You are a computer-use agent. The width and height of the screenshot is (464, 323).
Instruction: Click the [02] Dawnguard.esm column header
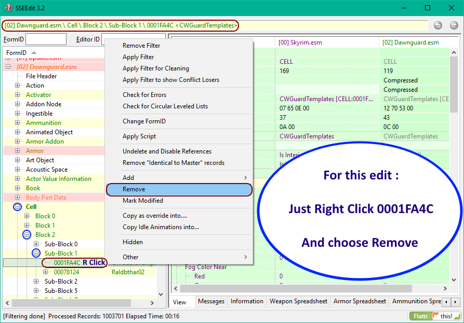[x=414, y=43]
